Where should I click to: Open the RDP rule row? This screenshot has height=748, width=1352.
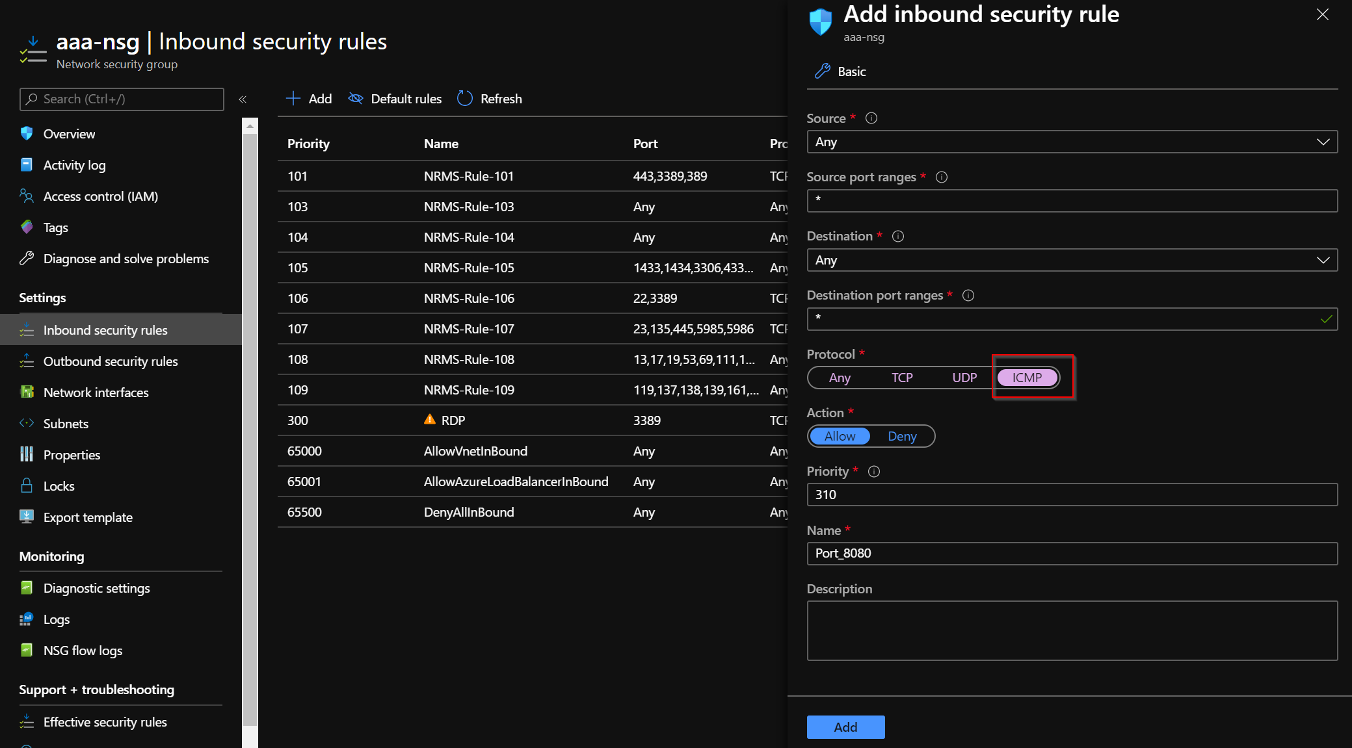click(532, 420)
